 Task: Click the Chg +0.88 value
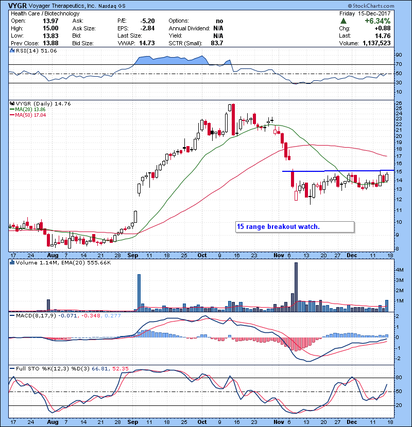pyautogui.click(x=382, y=28)
